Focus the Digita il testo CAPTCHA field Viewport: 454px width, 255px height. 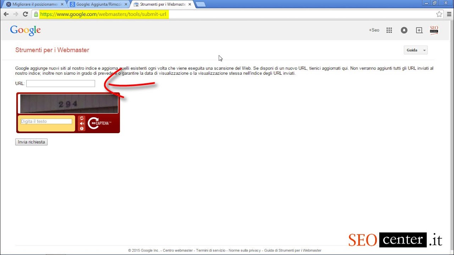[x=46, y=121]
